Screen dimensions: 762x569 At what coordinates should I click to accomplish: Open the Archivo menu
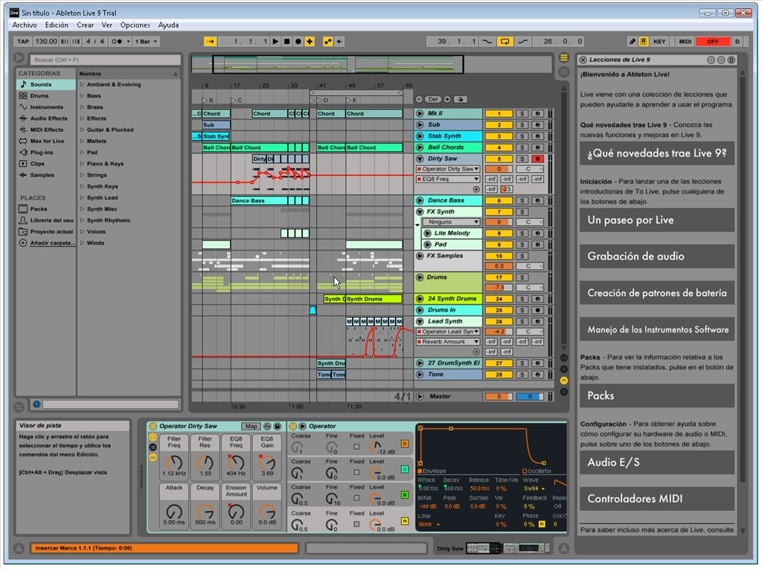point(25,25)
